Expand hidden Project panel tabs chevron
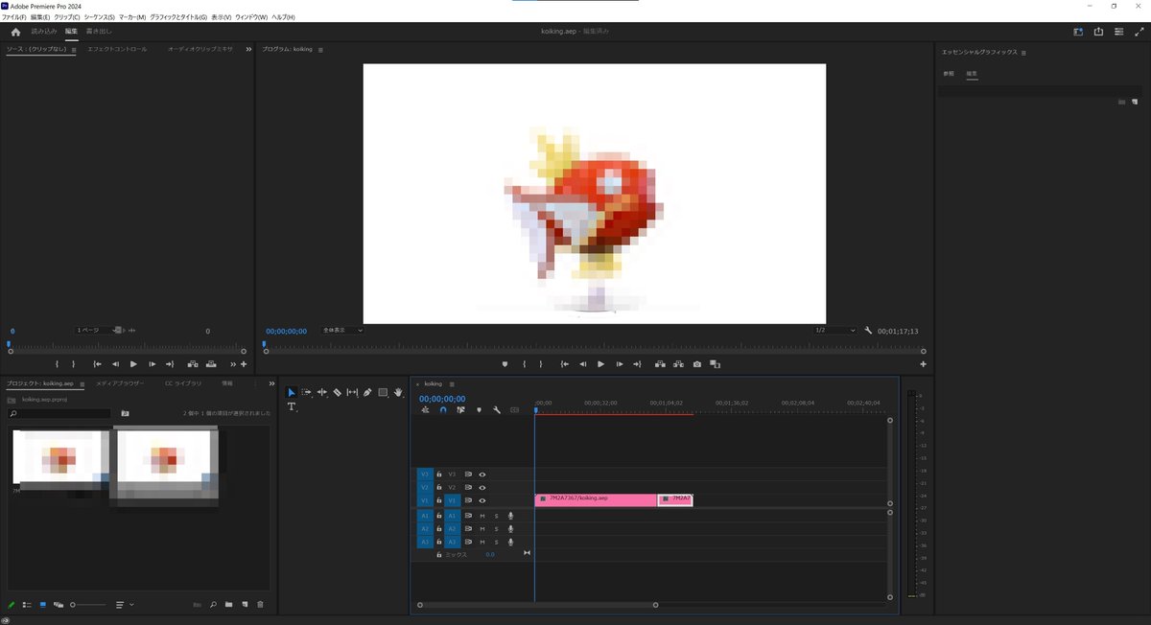This screenshot has width=1151, height=625. (271, 383)
